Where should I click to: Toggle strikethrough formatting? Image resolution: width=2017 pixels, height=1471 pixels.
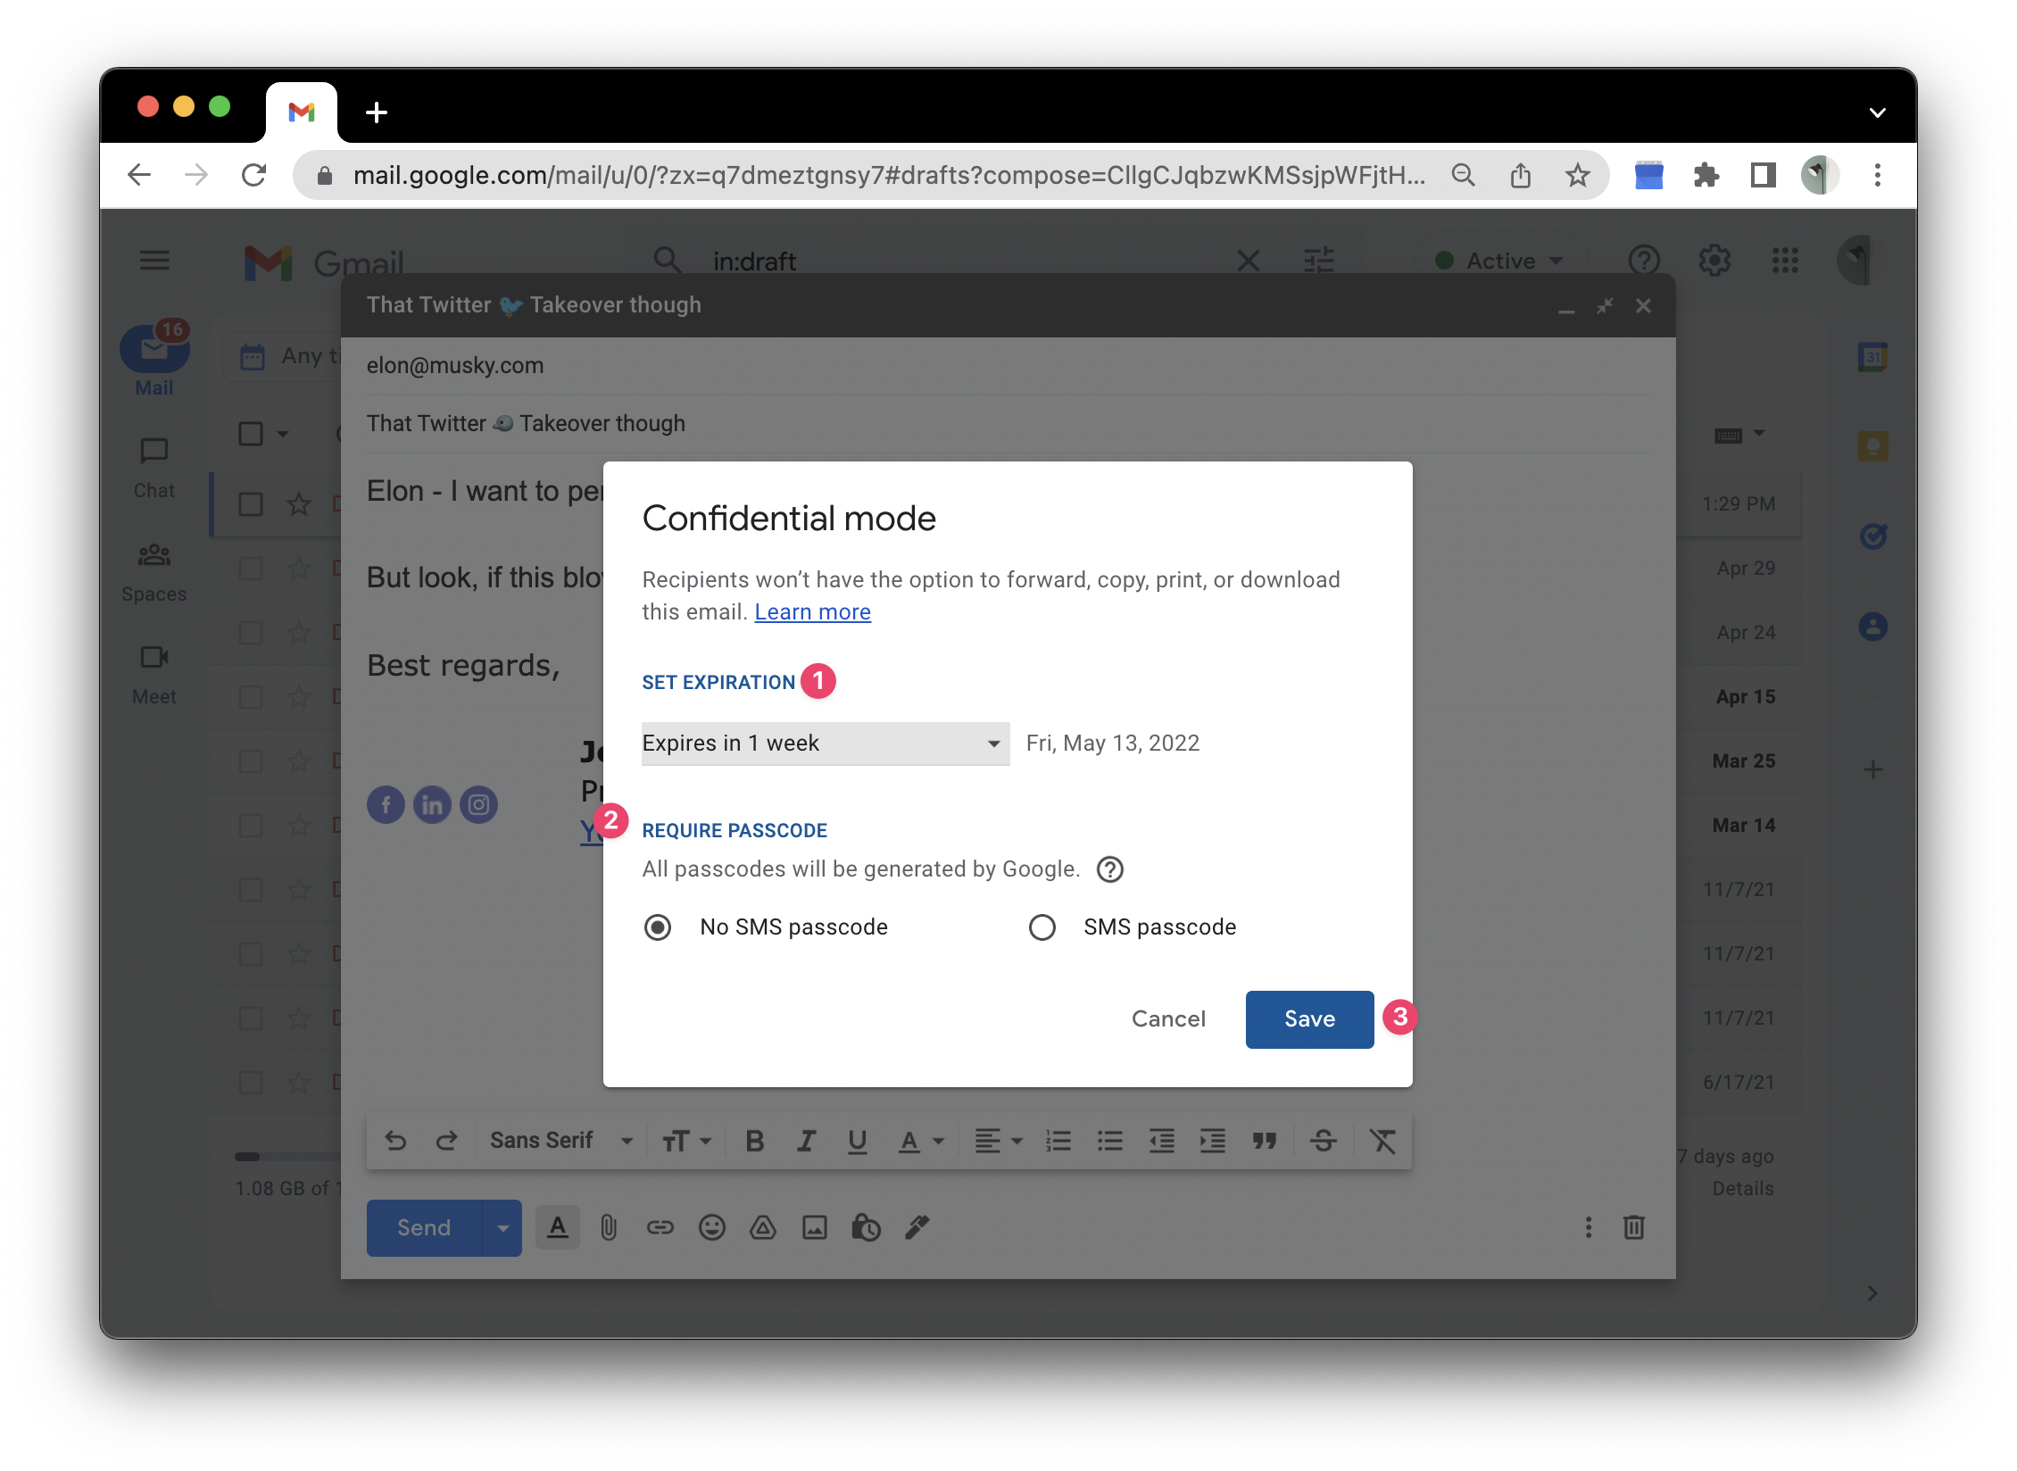coord(1324,1141)
